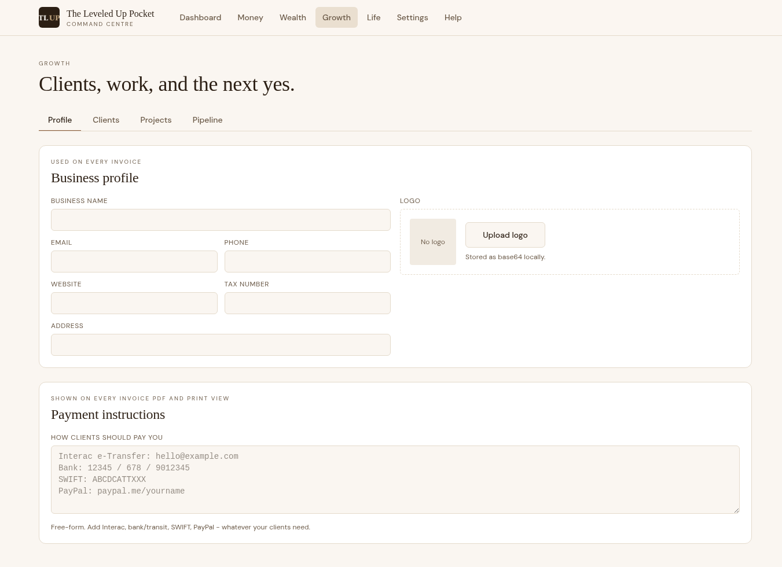Viewport: 782px width, 567px height.
Task: Click the Website input field
Action: (134, 303)
